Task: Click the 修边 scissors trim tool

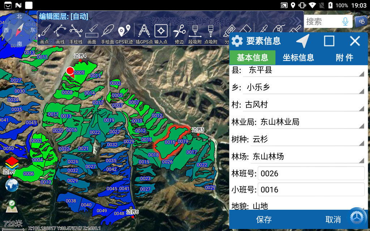Action: click(179, 34)
